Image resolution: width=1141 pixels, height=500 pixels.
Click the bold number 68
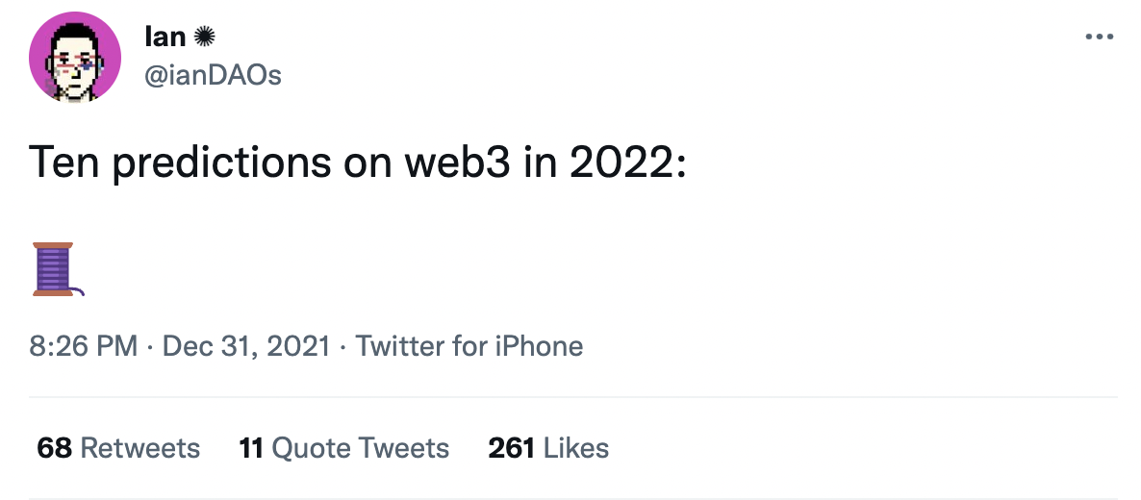pyautogui.click(x=55, y=448)
